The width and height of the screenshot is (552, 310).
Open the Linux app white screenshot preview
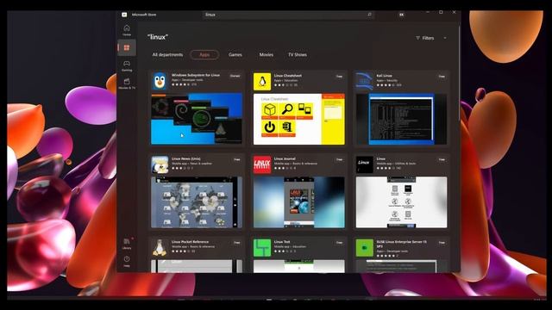(x=401, y=202)
